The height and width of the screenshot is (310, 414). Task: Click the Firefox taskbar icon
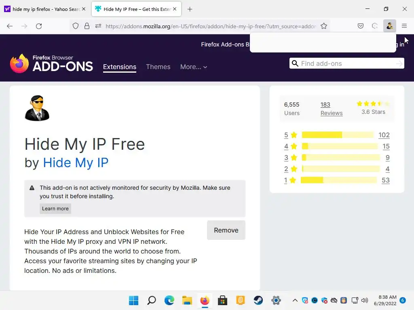click(x=205, y=300)
